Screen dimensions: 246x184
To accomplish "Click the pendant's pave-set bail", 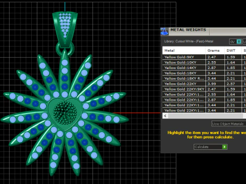I will (x=65, y=30).
